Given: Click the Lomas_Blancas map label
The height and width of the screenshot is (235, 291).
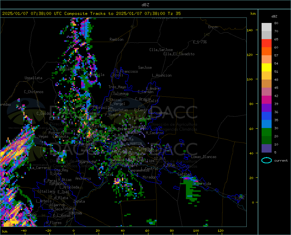Looking at the screenshot, I should point(204,157).
